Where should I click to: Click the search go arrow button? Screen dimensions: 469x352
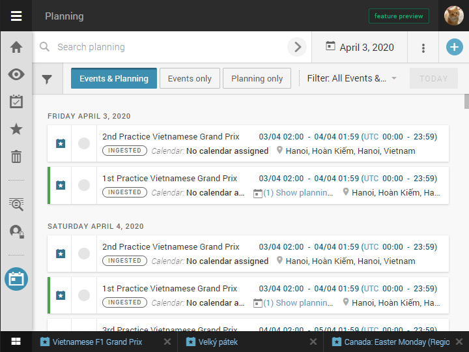point(297,47)
